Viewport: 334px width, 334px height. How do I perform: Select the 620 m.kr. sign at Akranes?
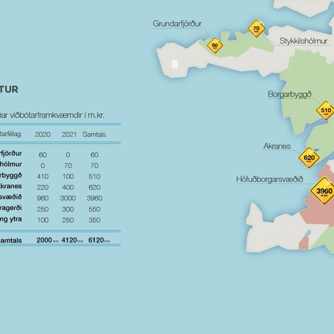(x=309, y=158)
